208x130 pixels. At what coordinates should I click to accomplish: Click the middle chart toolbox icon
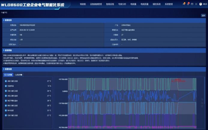202,102
